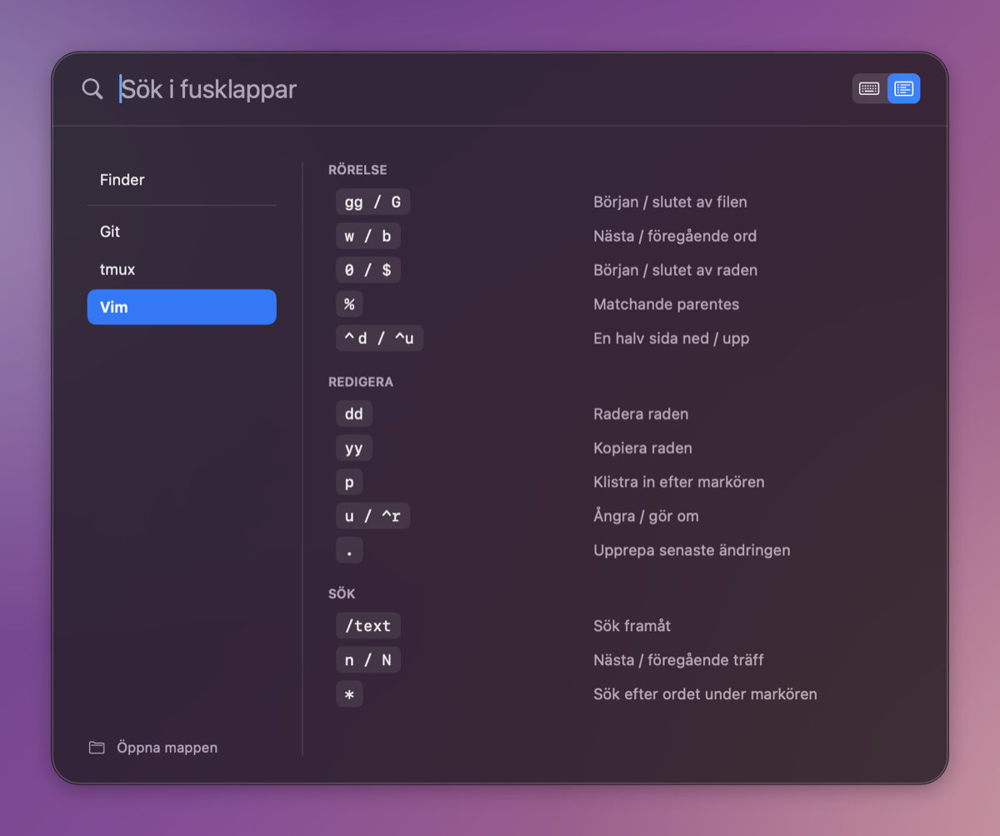
Task: Click the w / b shortcut badge
Action: click(x=368, y=236)
